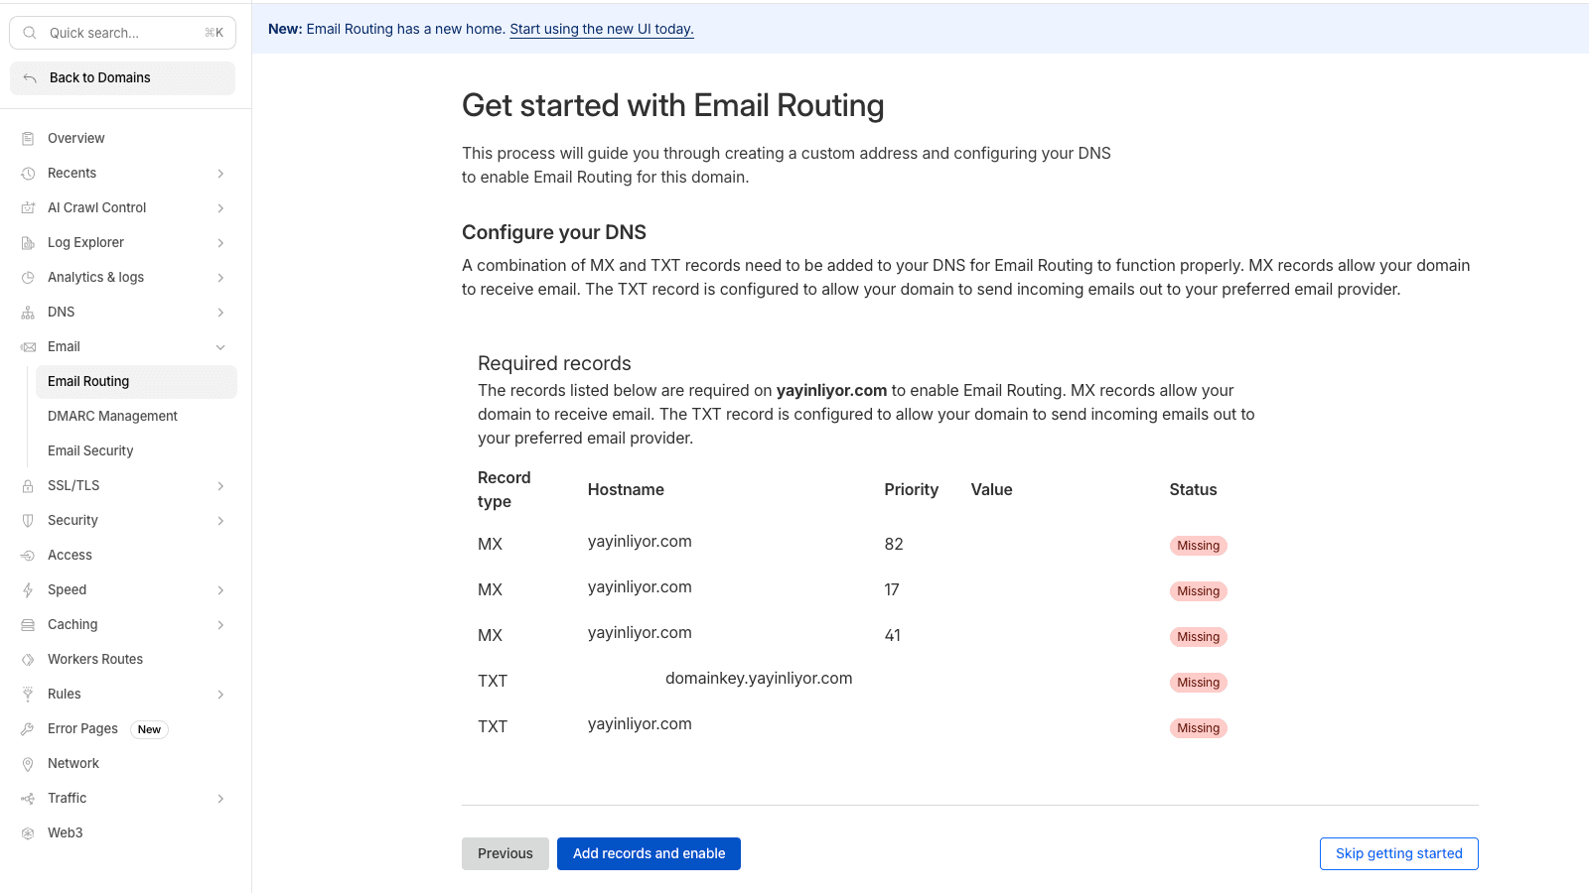
Task: Select Workers Routes in sidebar
Action: [95, 659]
